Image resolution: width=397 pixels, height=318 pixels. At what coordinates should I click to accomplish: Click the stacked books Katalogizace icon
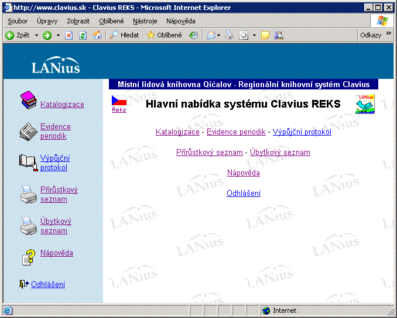click(29, 100)
